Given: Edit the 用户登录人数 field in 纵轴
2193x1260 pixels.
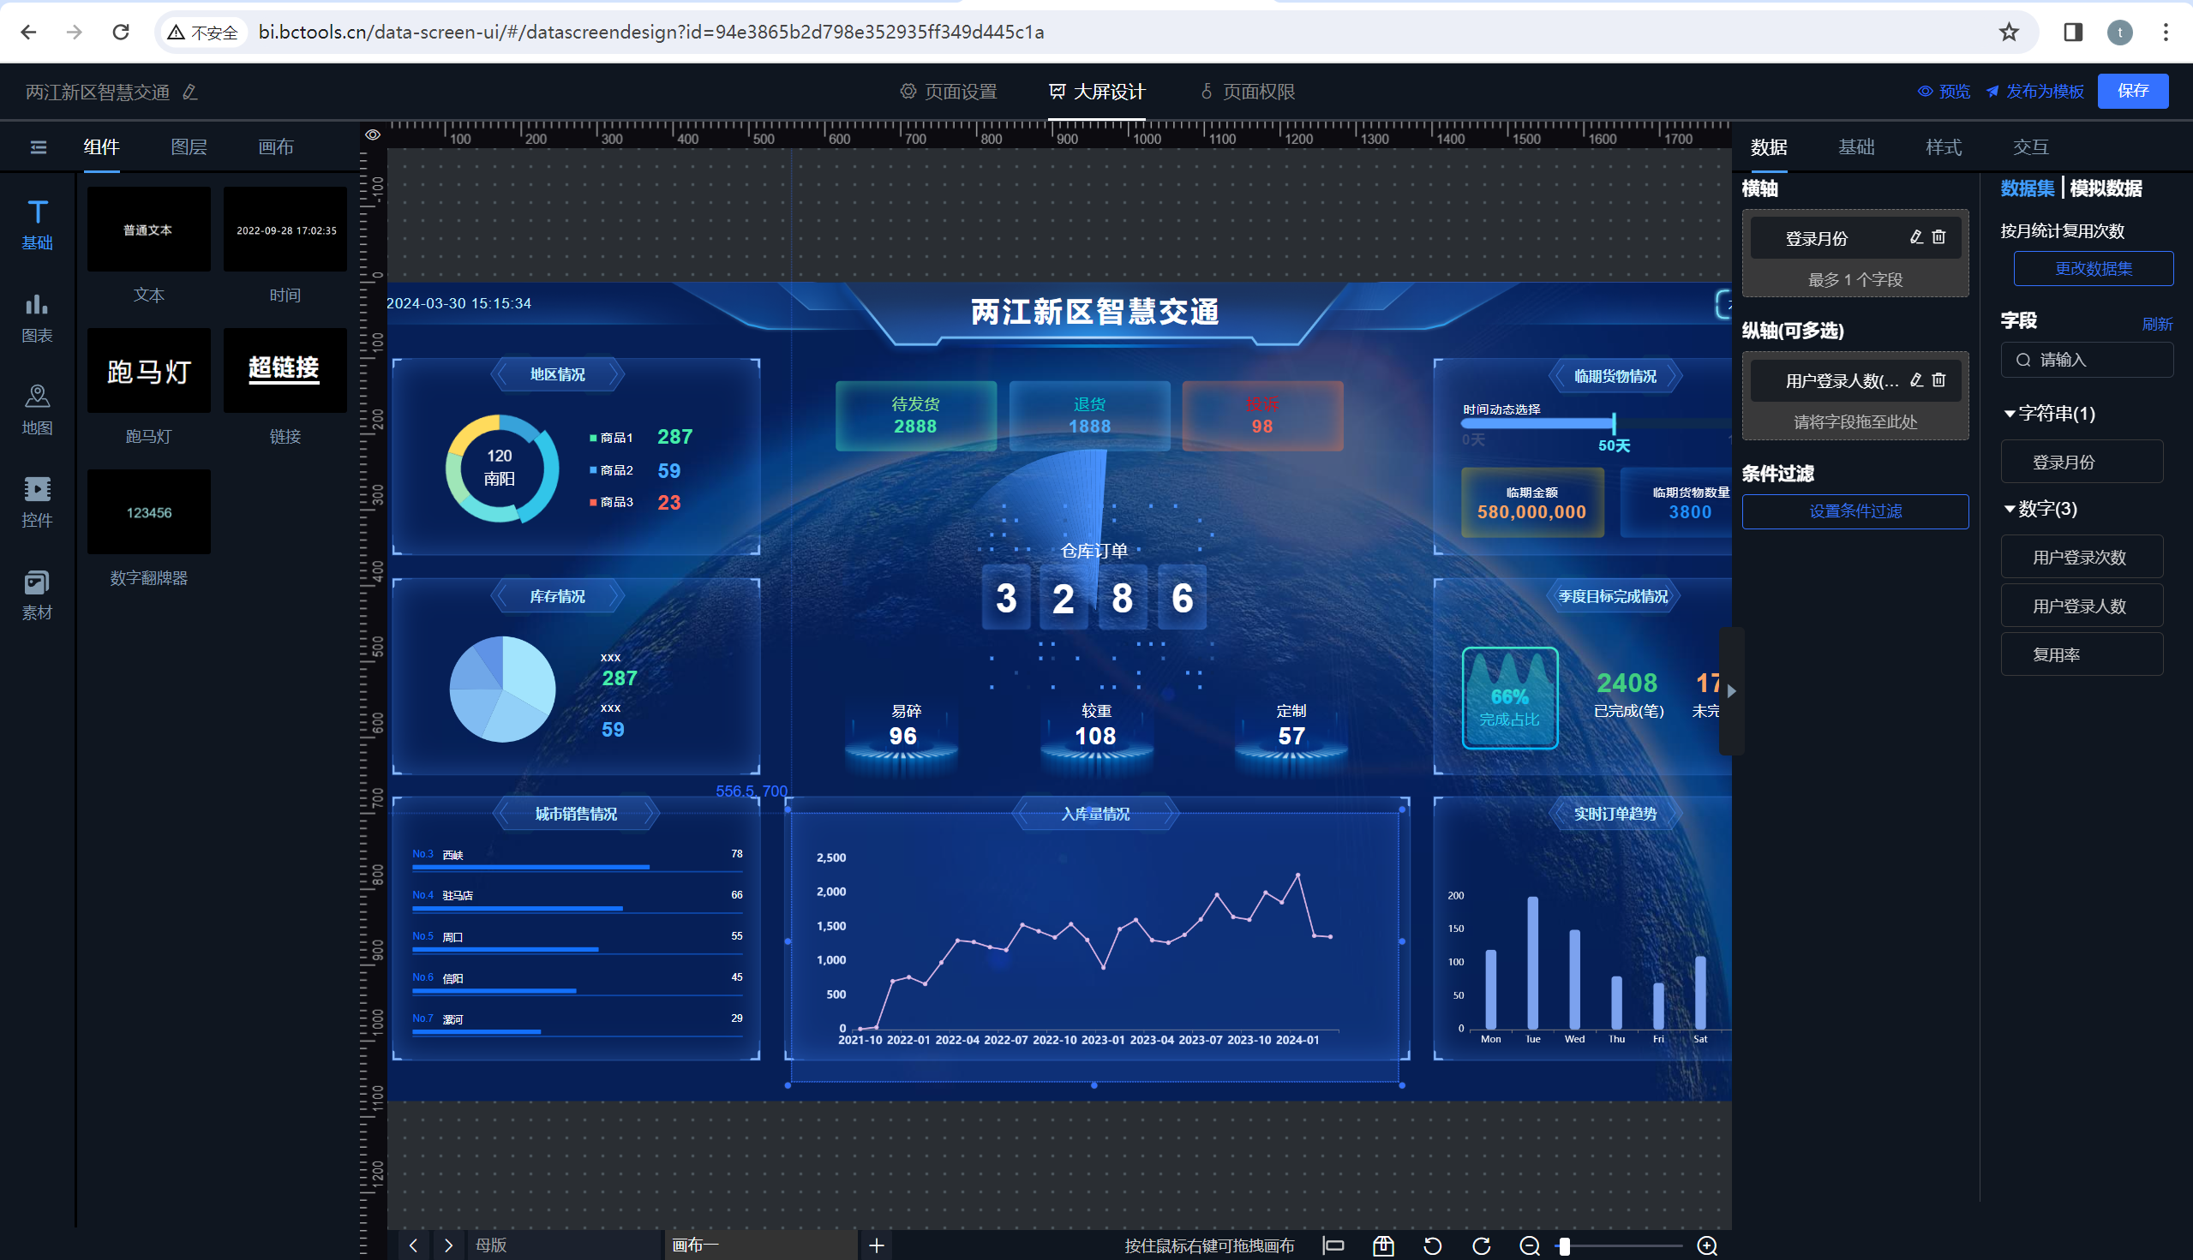Looking at the screenshot, I should pos(1916,380).
